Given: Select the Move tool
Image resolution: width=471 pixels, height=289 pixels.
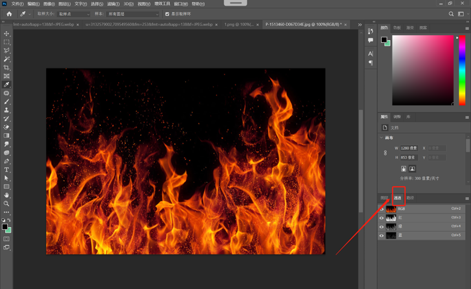Looking at the screenshot, I should tap(7, 33).
